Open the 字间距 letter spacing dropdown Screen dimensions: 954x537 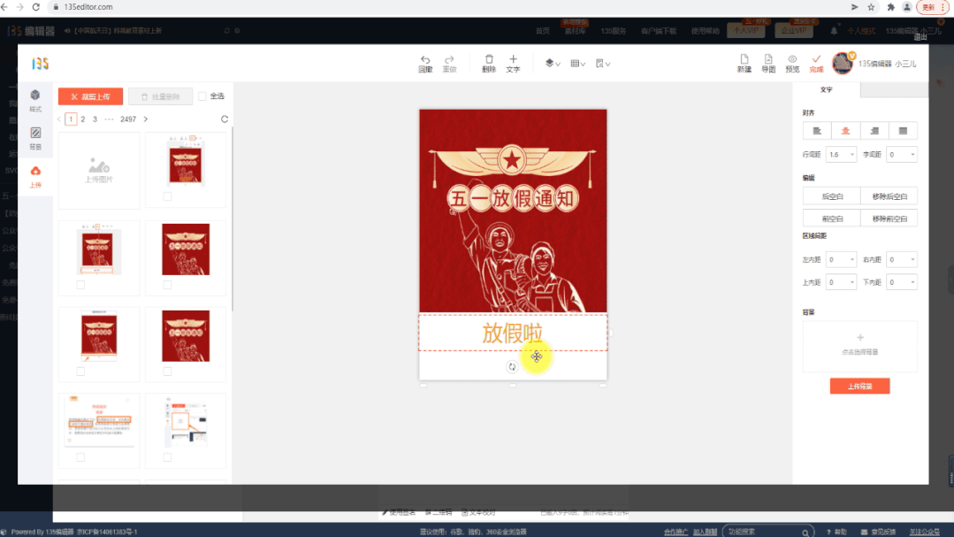pos(902,155)
